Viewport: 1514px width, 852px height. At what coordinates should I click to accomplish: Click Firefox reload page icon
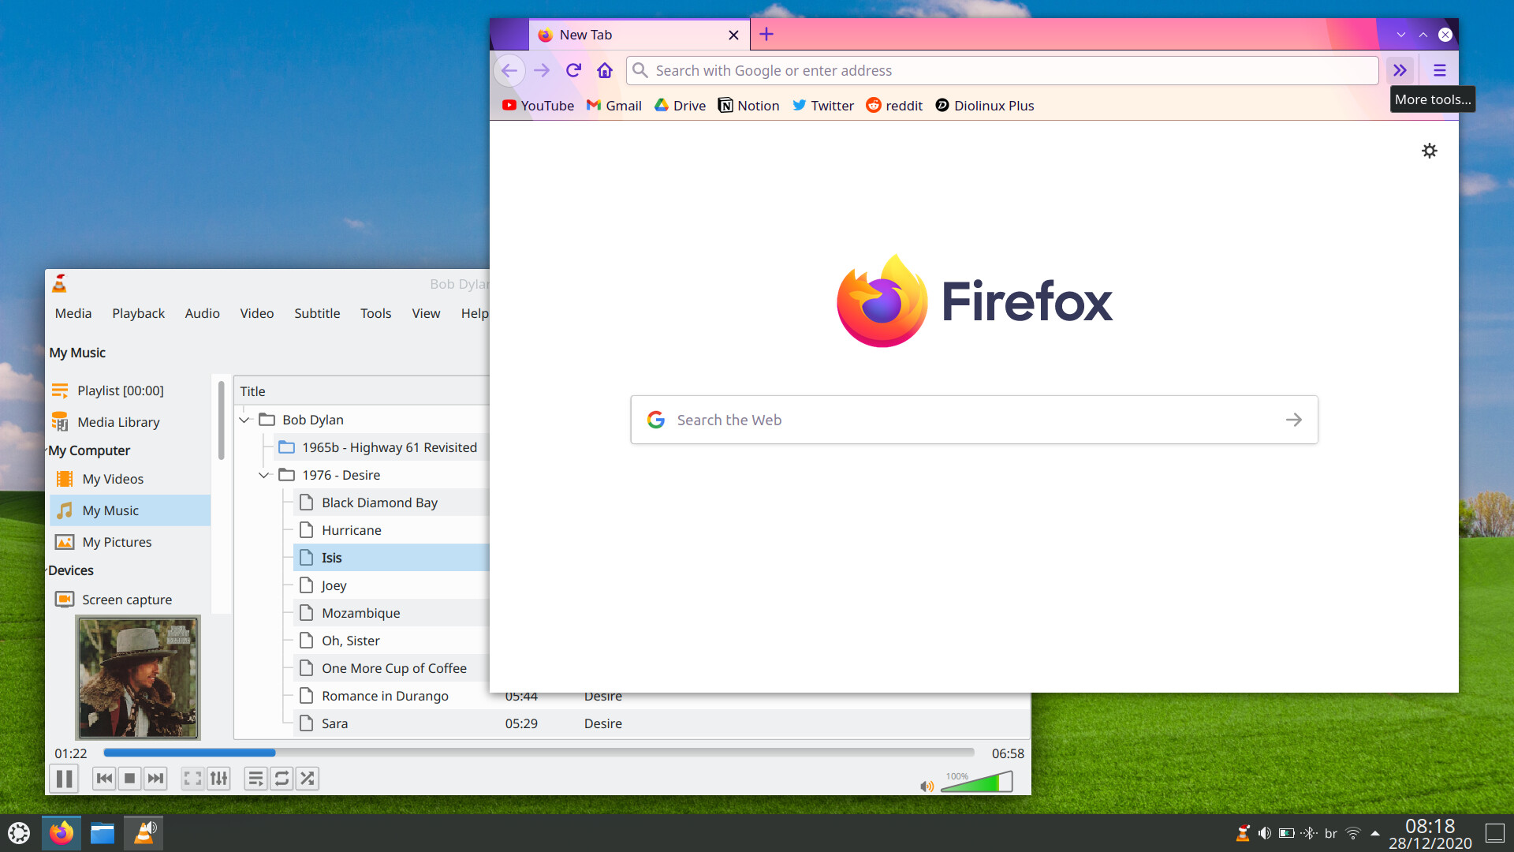coord(573,70)
